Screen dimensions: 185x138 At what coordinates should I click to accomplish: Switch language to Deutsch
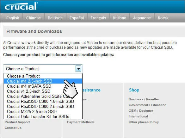[x=55, y=18]
